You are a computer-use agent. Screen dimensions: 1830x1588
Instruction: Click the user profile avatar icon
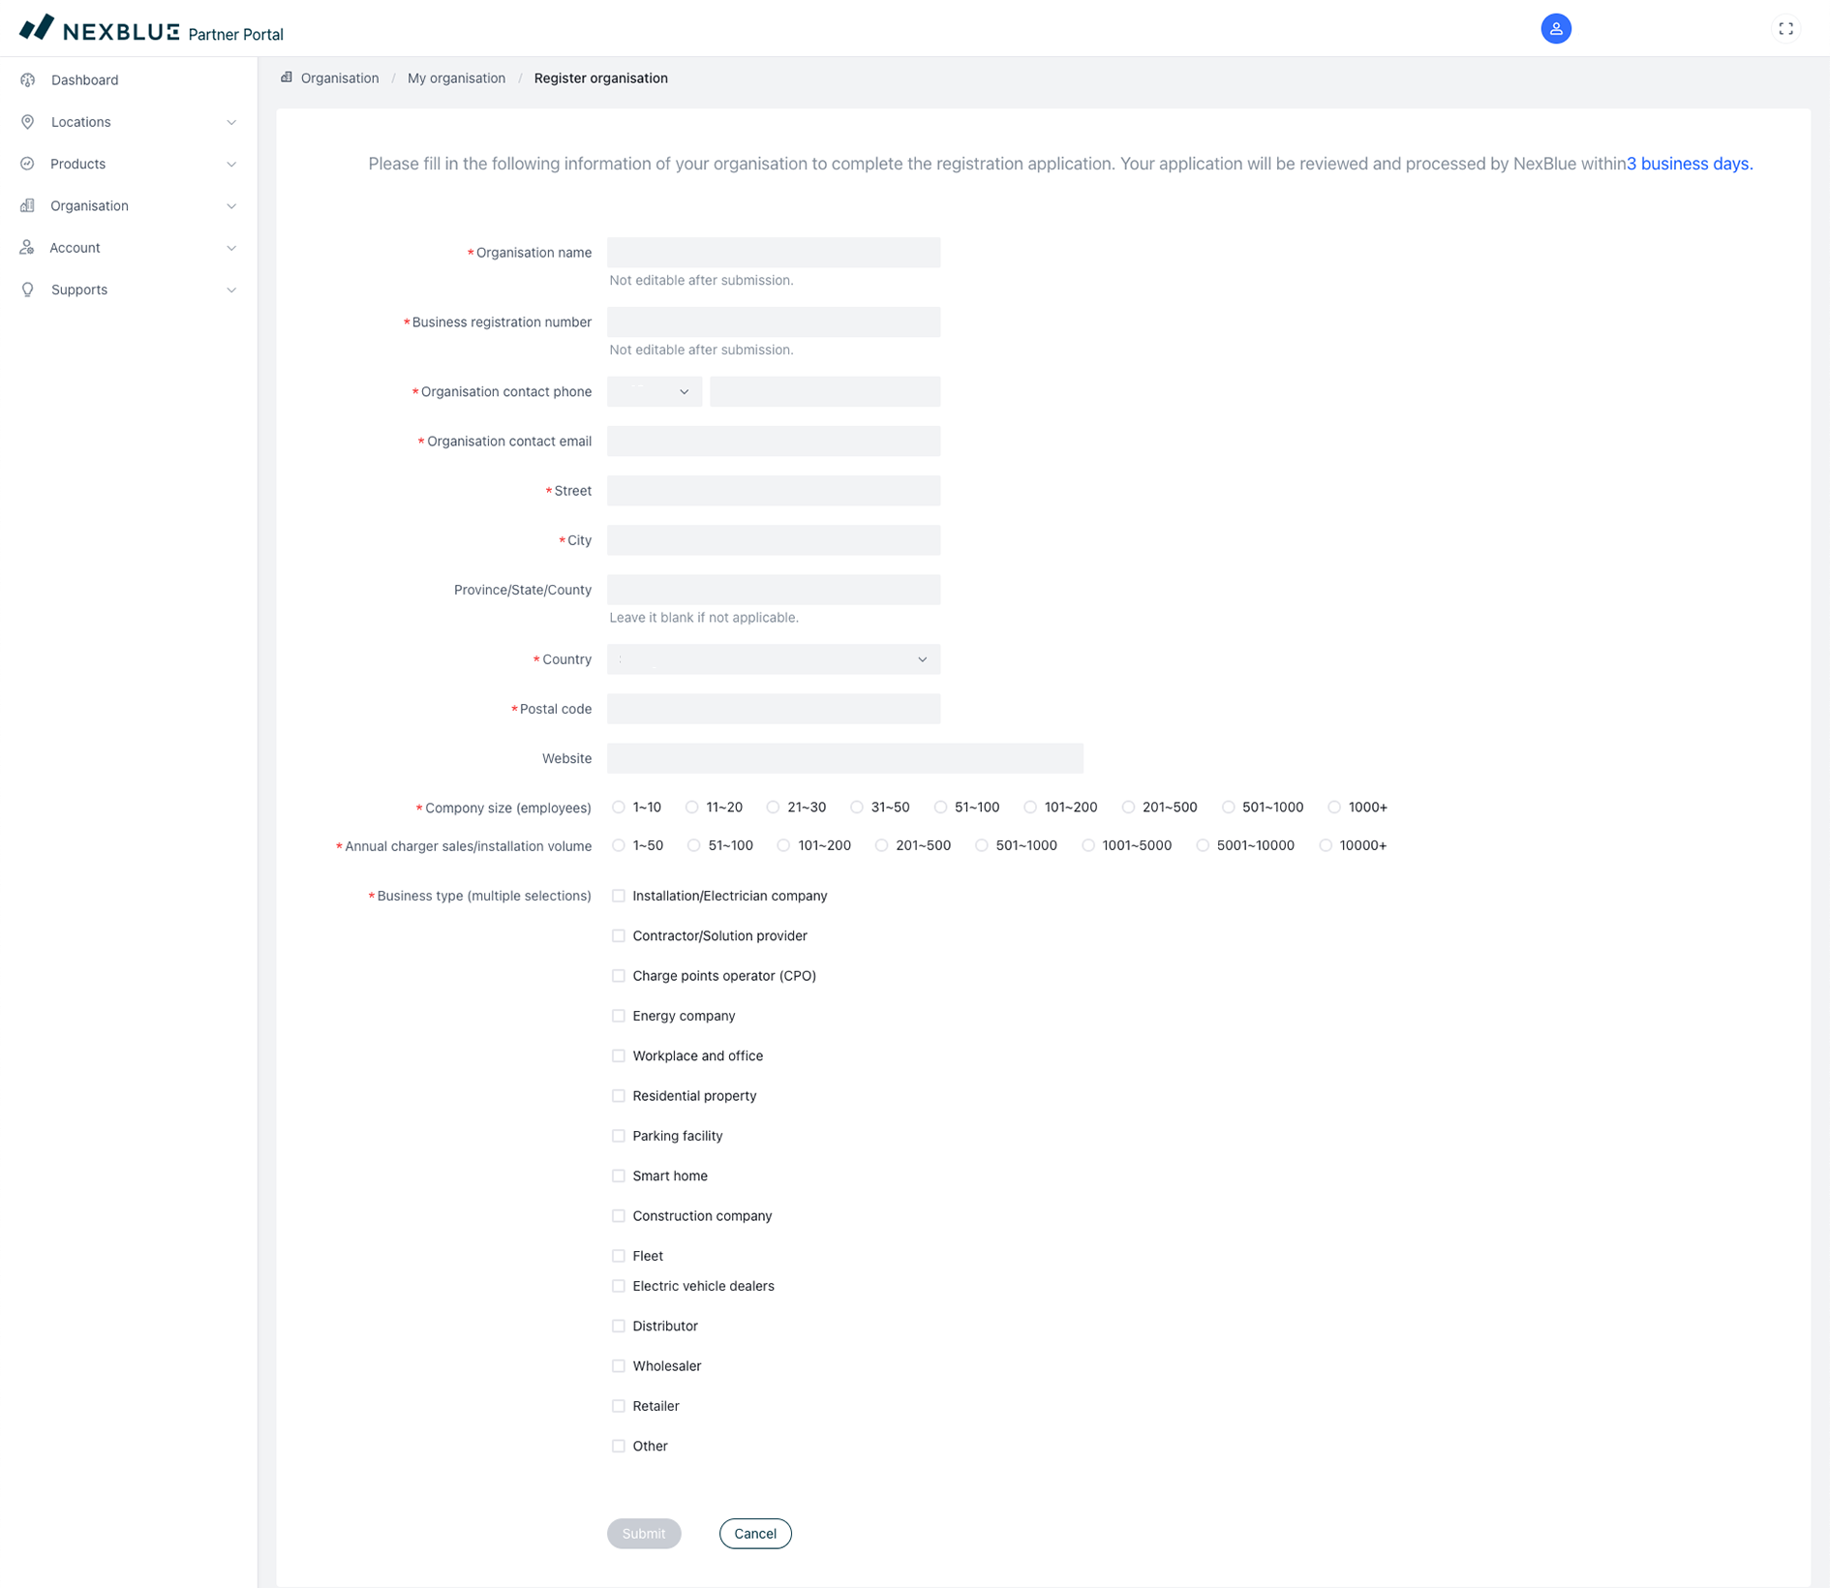point(1555,29)
